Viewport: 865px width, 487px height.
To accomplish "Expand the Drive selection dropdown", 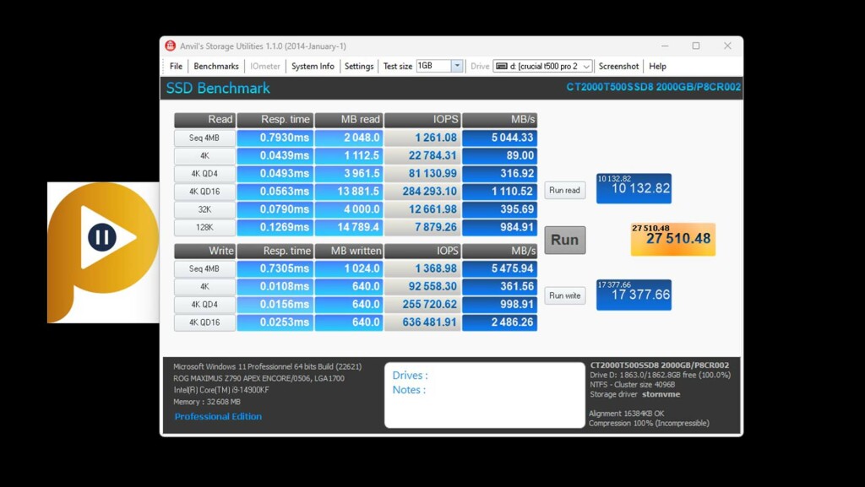I will point(586,67).
